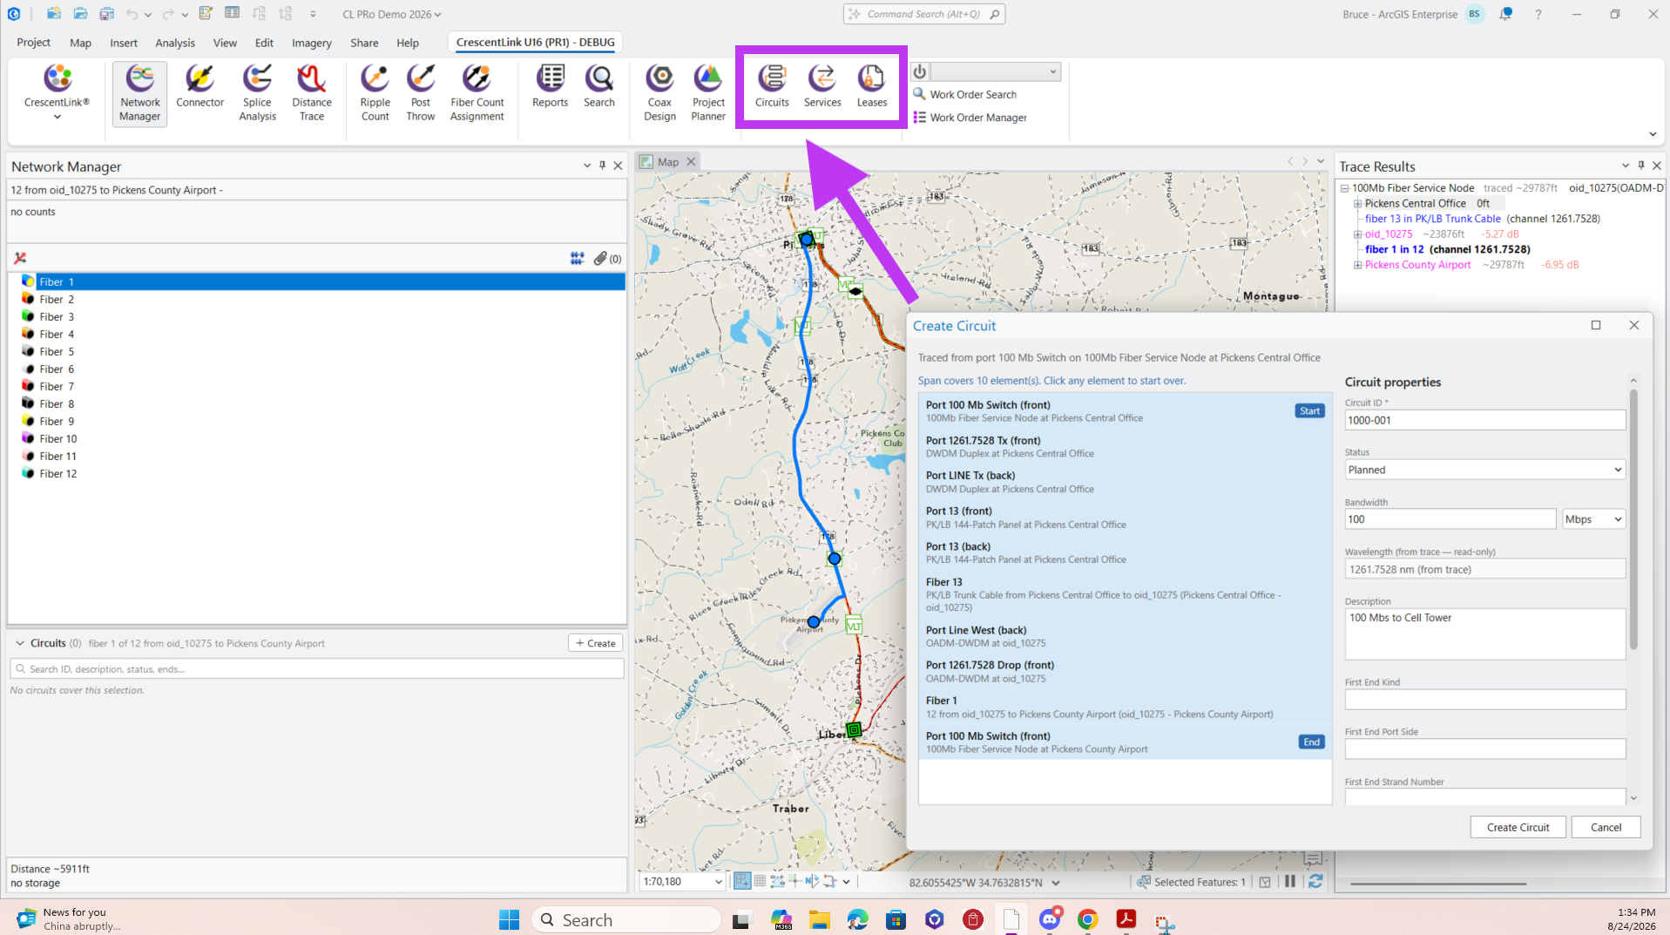Open the Mbps unit dropdown
Image resolution: width=1670 pixels, height=935 pixels.
tap(1593, 519)
